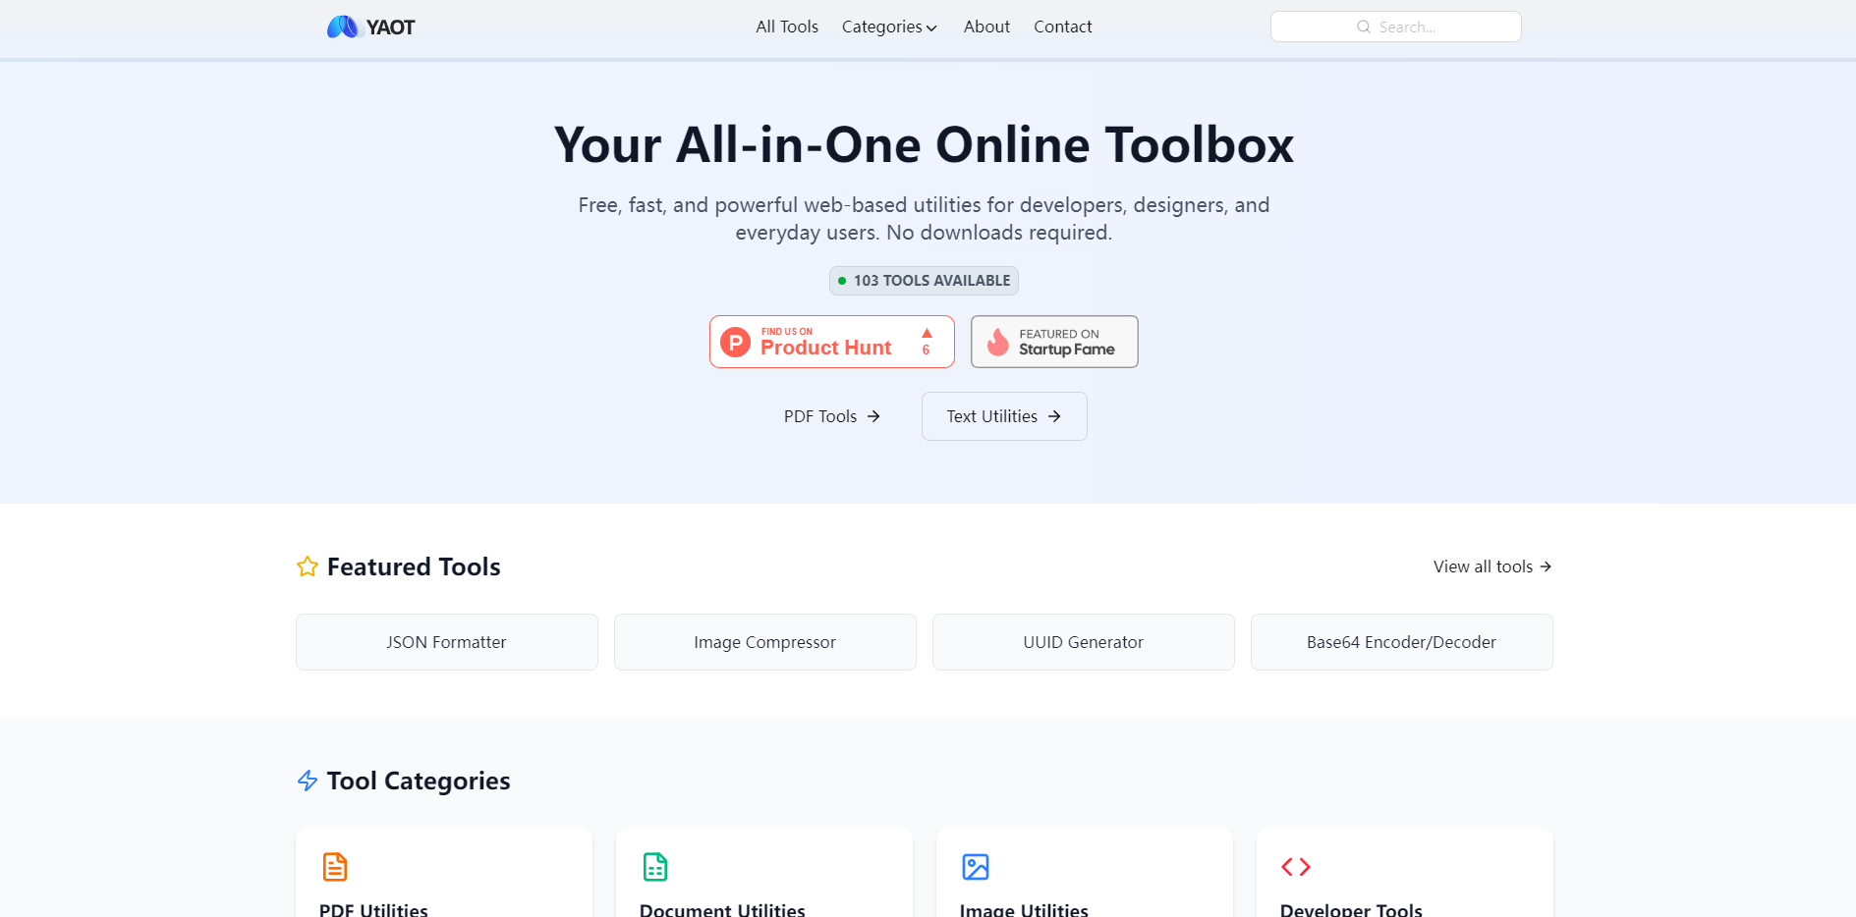Select the PDF Utilities category icon
The height and width of the screenshot is (917, 1856).
[334, 867]
